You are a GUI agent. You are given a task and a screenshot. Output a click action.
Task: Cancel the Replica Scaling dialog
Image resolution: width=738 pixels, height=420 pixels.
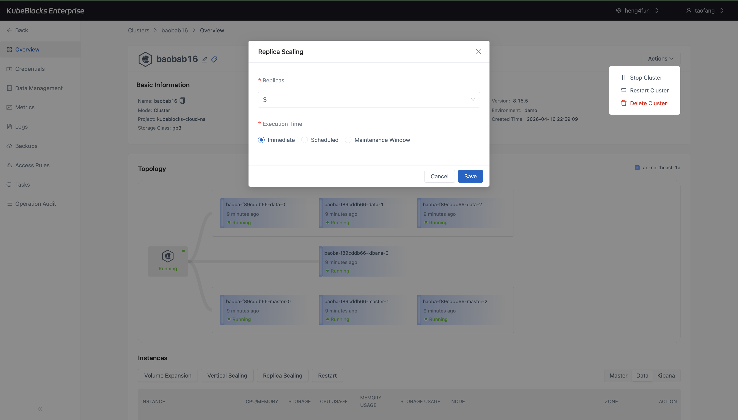439,176
